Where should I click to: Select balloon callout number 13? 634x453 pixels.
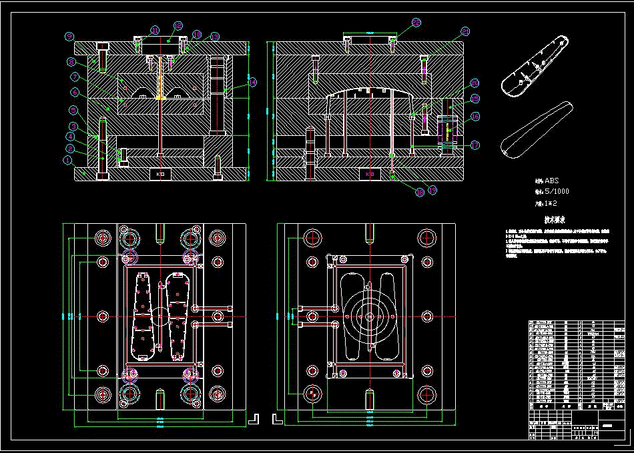215,37
